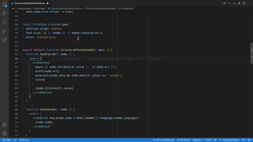Open the Source Control view in the activity bar

4,13
